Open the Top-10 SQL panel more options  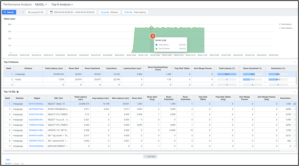pos(294,91)
